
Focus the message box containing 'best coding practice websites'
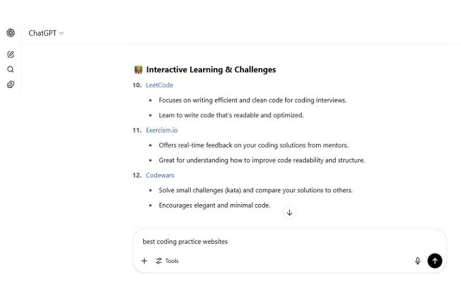click(x=271, y=242)
